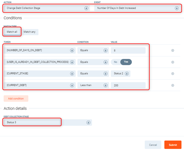
Task: Select Match all match type
Action: click(x=12, y=32)
